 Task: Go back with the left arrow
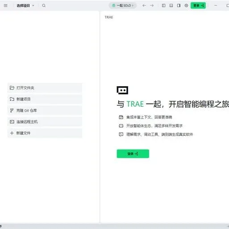144,6
